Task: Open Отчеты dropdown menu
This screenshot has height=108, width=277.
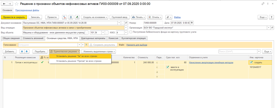Action: point(155,17)
